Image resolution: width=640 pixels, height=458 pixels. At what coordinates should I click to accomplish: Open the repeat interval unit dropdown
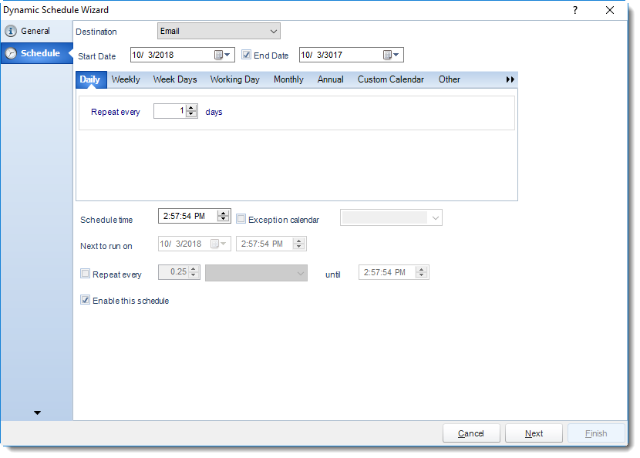click(256, 273)
